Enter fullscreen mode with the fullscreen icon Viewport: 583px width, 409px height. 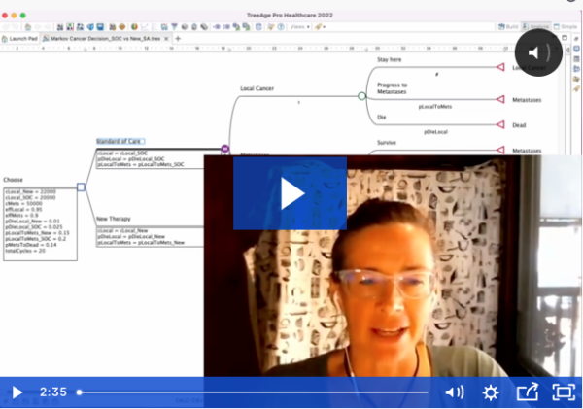563,392
